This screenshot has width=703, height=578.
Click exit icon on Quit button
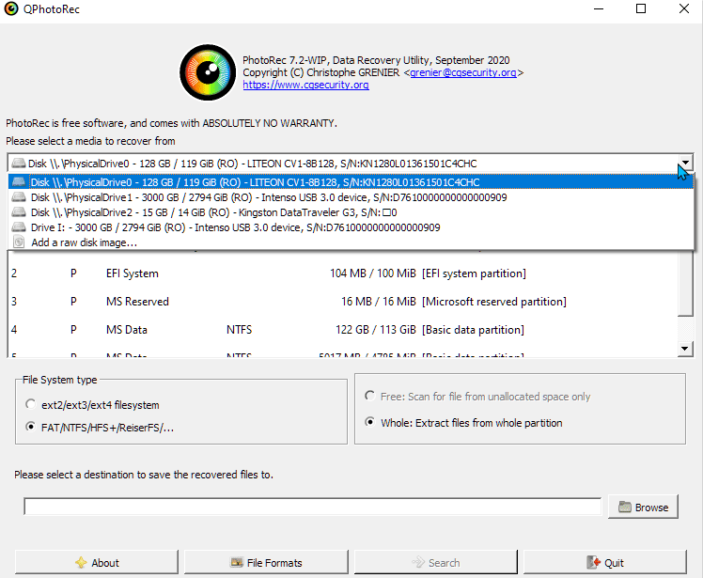click(593, 562)
